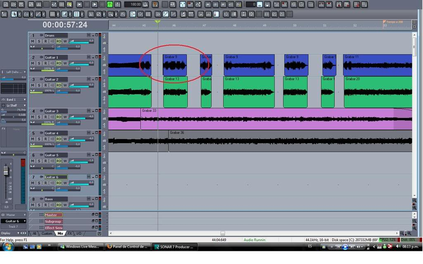423x264 pixels.
Task: Pick the Draw pencil tool
Action: click(x=38, y=14)
